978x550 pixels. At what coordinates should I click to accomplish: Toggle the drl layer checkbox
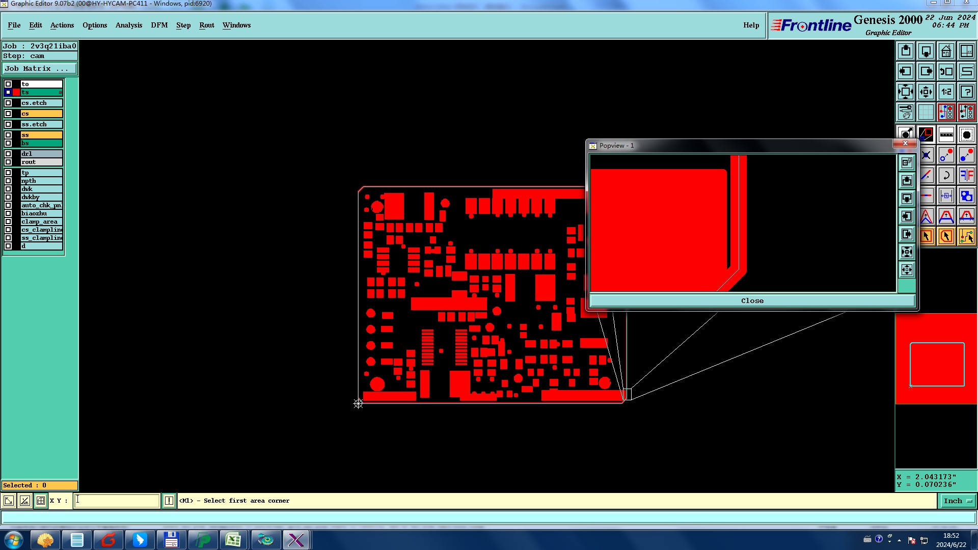[8, 154]
